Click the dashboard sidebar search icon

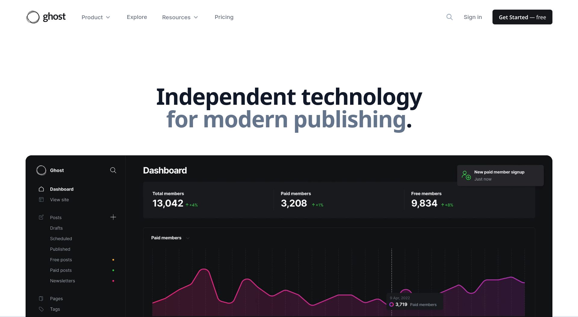coord(113,170)
